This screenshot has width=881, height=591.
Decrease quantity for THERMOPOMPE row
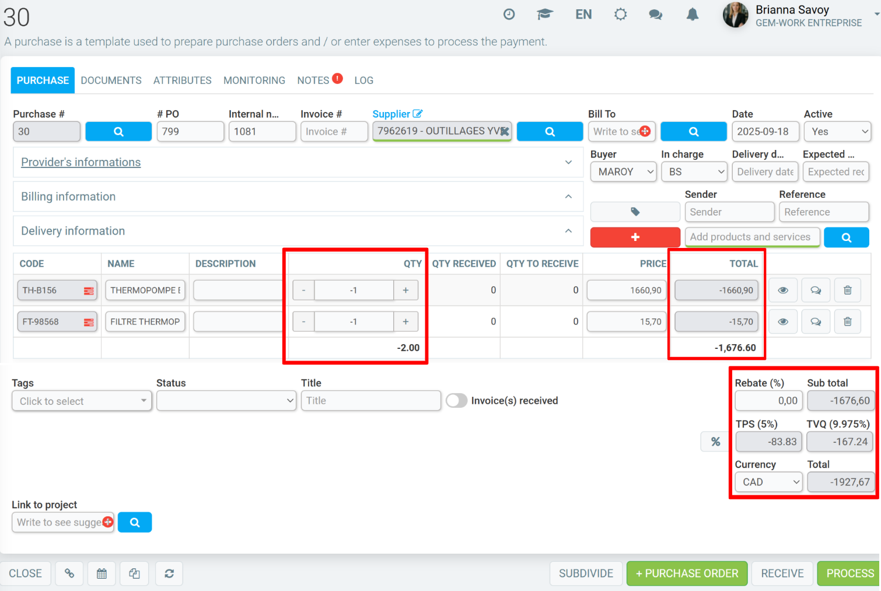coord(303,290)
